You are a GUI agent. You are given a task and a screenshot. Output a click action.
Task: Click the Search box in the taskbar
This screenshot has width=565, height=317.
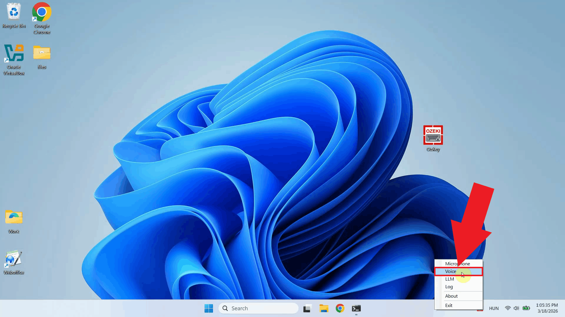point(258,308)
